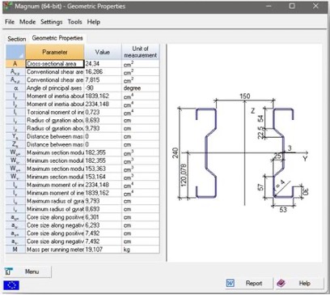Click the mass value 19,107
This screenshot has height=295, width=330.
coord(103,250)
